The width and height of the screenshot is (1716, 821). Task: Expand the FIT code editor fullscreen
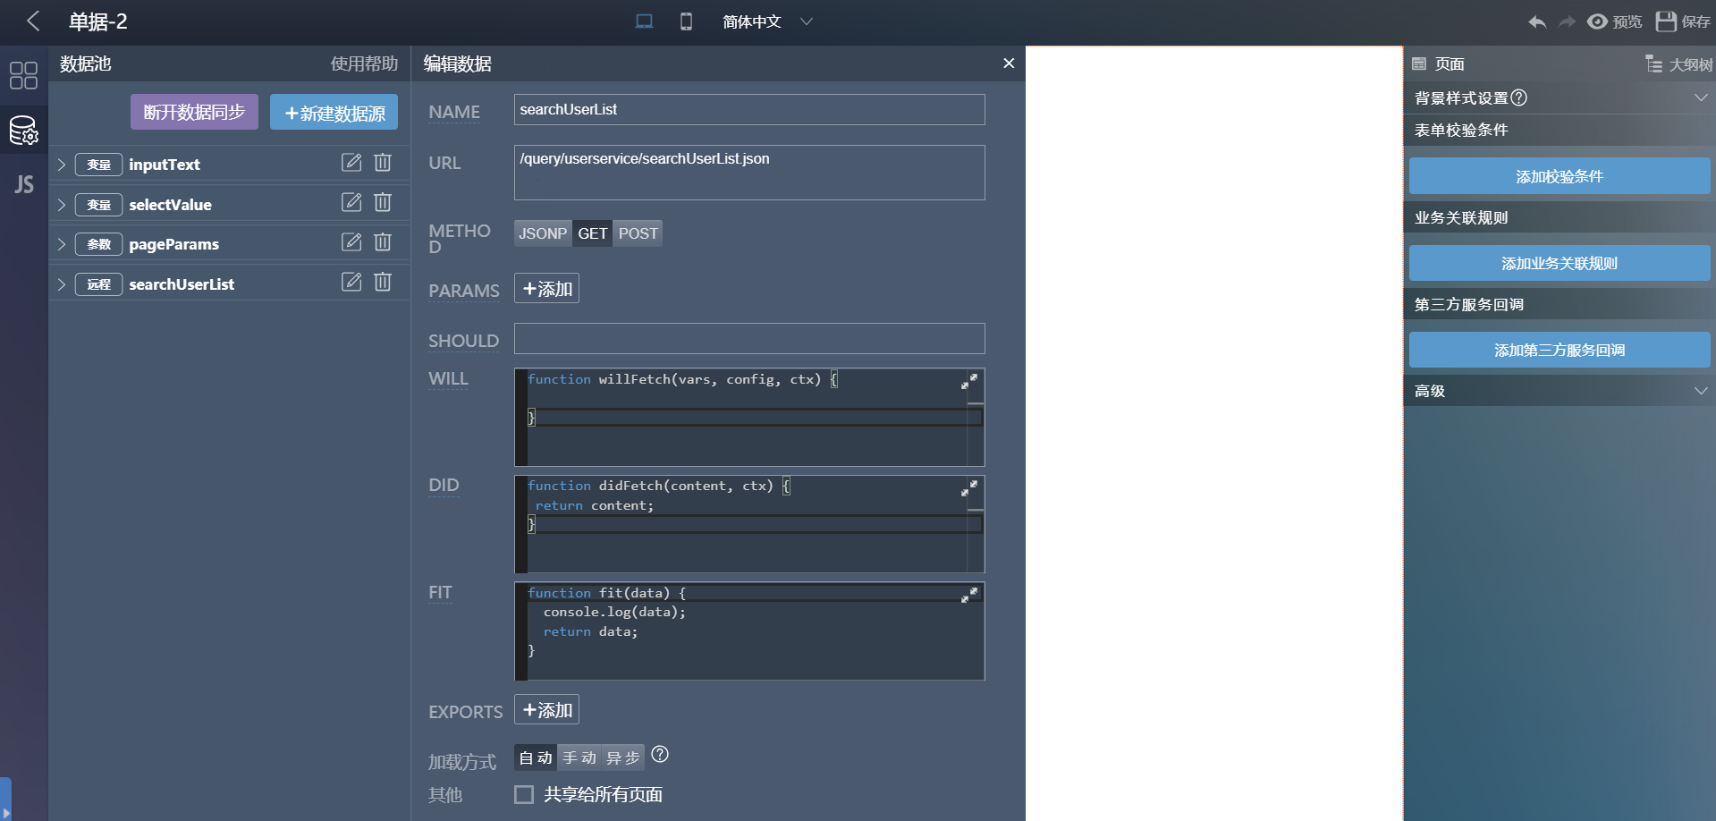tap(969, 595)
